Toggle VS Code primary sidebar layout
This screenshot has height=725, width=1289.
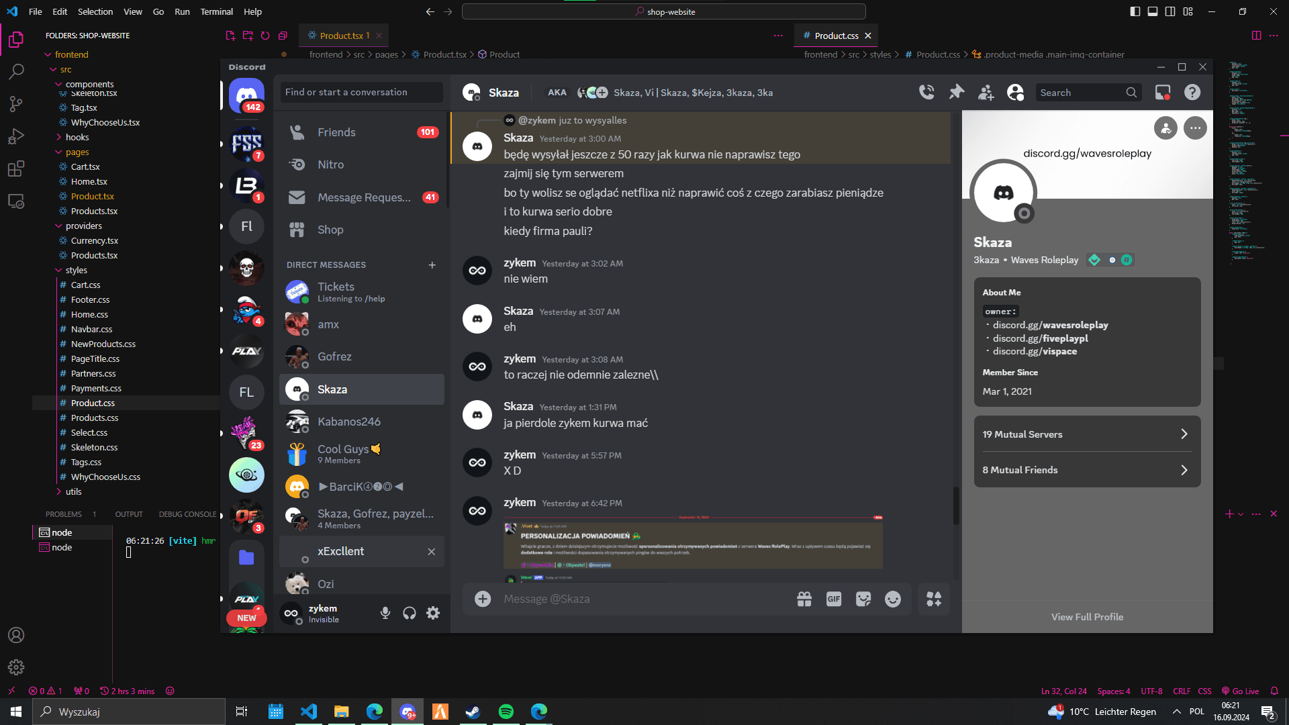coord(1135,11)
